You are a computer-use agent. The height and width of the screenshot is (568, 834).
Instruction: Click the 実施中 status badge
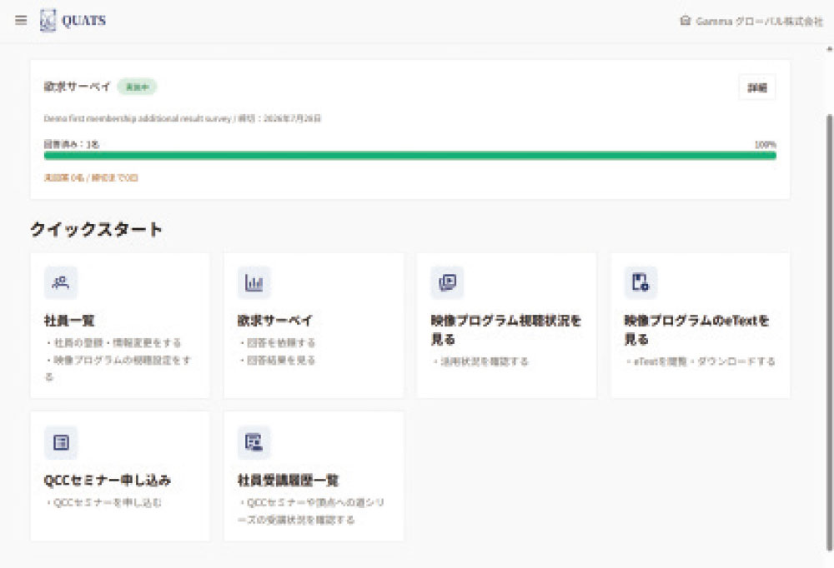pos(138,87)
